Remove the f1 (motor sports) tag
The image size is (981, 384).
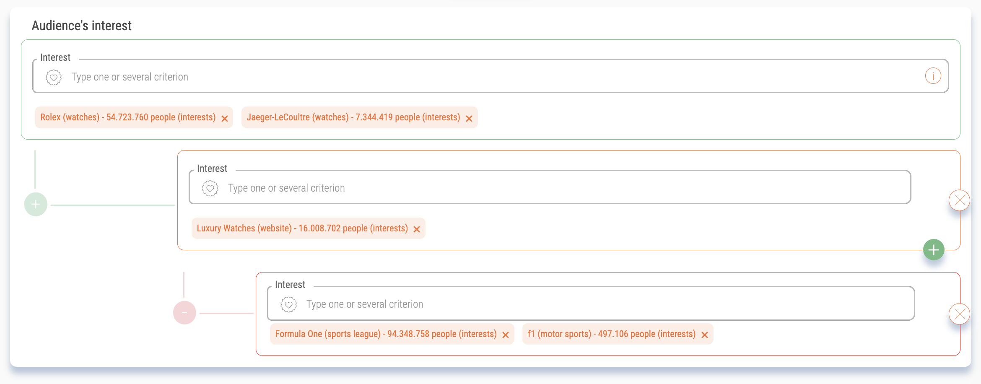[x=705, y=335]
